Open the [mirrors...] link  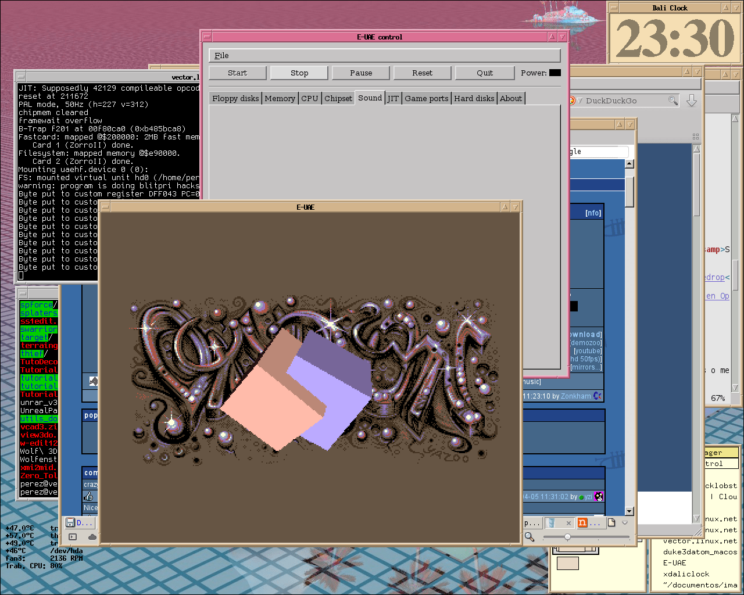coord(586,367)
